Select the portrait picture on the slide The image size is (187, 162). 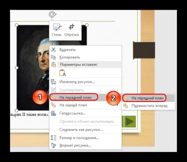click(x=33, y=67)
